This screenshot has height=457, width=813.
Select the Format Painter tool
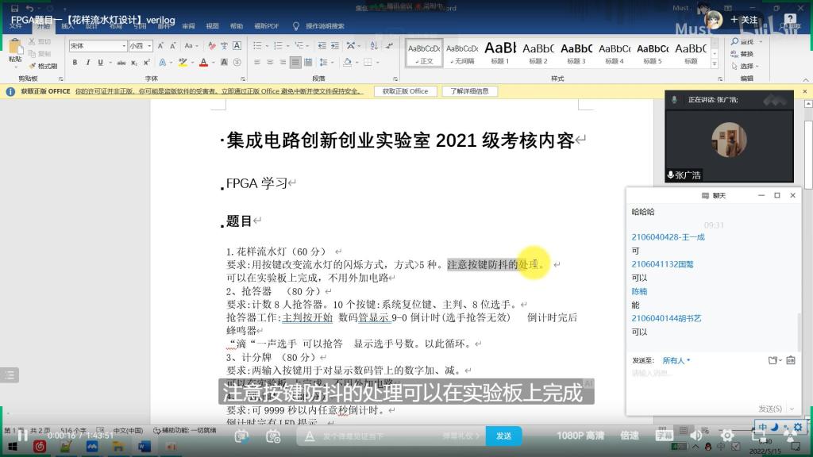[44, 66]
